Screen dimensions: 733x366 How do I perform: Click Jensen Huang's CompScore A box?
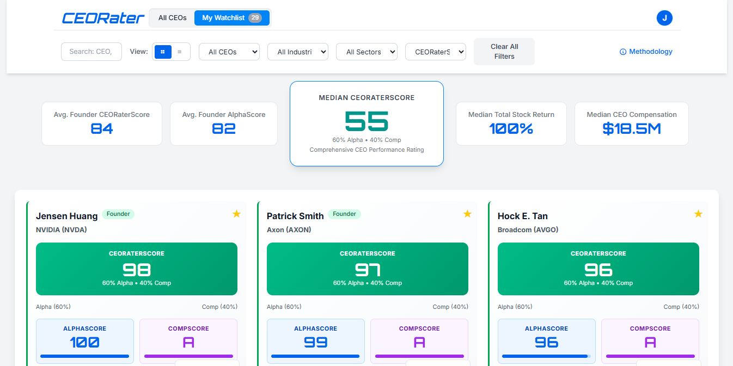(x=188, y=341)
